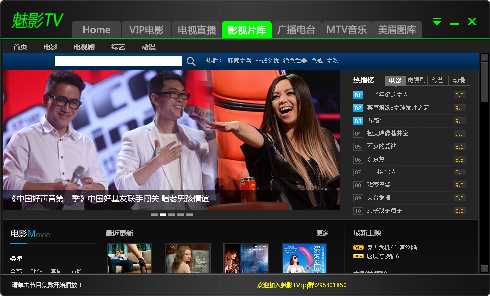
Task: Open 戏梦巴黎 in hot list
Action: click(x=379, y=185)
